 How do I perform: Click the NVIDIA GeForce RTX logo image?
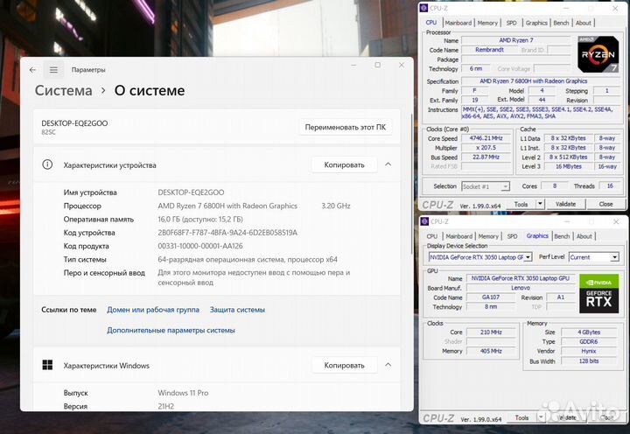598,292
